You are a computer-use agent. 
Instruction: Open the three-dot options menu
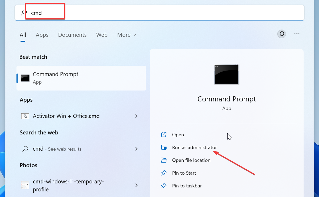[x=297, y=34]
